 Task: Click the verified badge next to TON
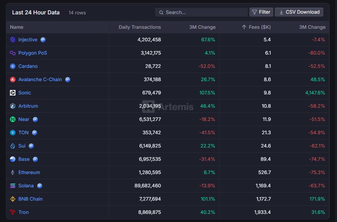pos(34,133)
